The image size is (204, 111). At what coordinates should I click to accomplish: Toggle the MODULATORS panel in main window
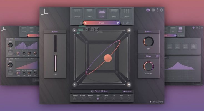click(151, 102)
